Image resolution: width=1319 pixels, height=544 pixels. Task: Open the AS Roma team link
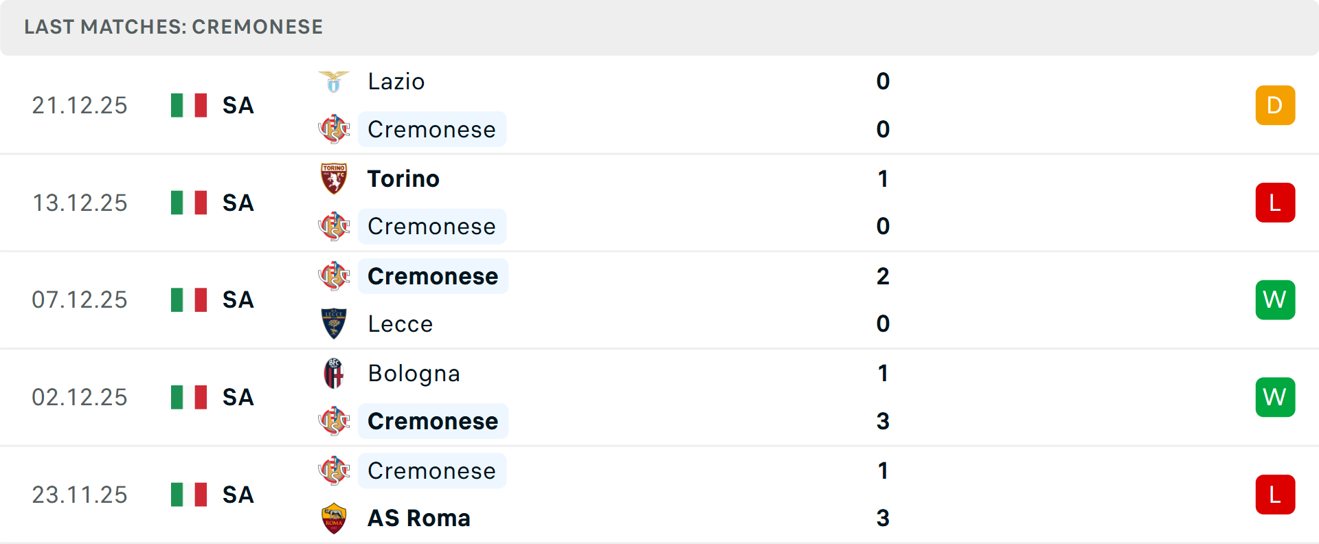pos(419,518)
